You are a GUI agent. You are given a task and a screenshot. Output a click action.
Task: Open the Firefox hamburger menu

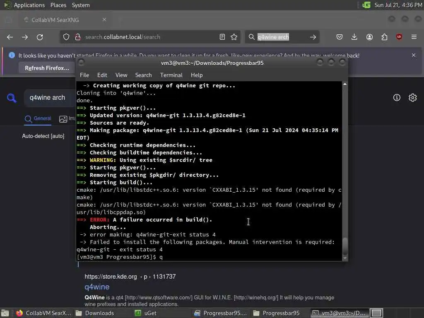coord(414,37)
